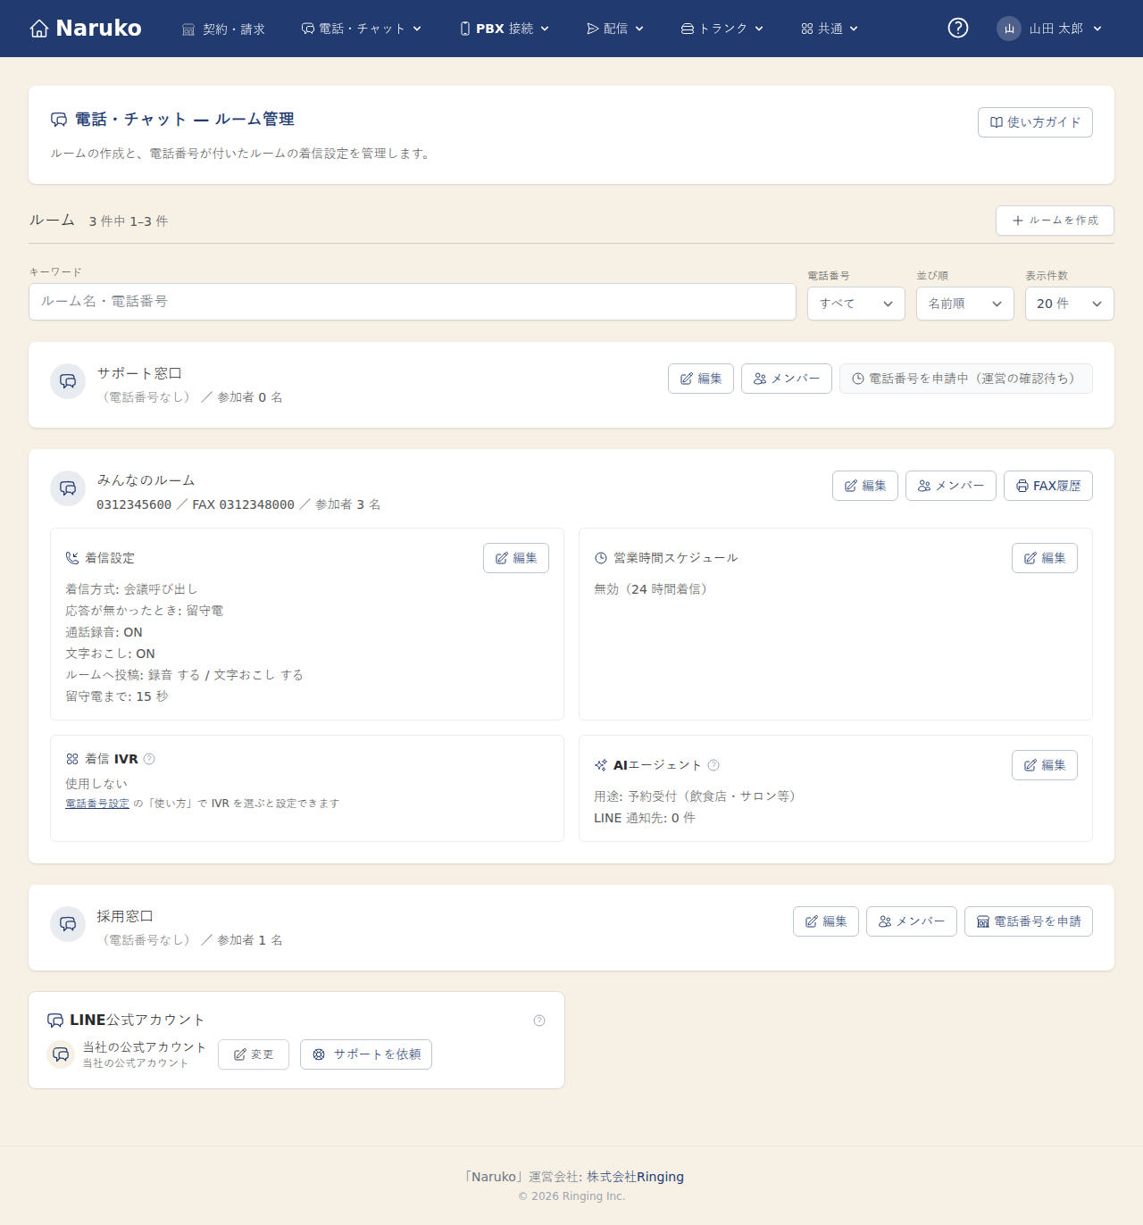Click the 当社の公式アカウント avatar icon
This screenshot has height=1225, width=1143.
[x=61, y=1054]
